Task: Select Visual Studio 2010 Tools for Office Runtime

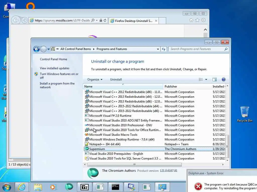Action: point(155,130)
